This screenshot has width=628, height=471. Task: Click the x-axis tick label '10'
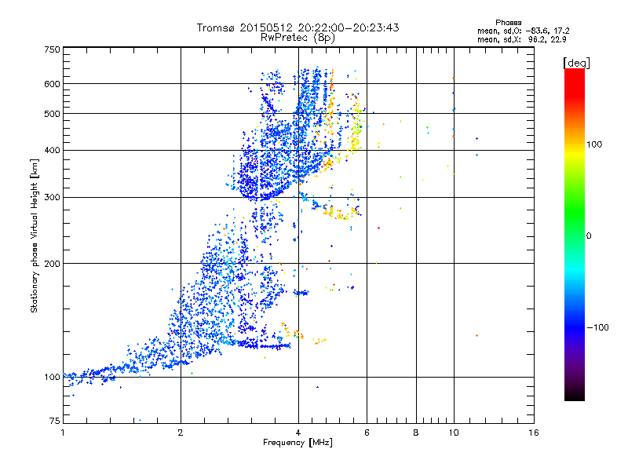click(454, 433)
